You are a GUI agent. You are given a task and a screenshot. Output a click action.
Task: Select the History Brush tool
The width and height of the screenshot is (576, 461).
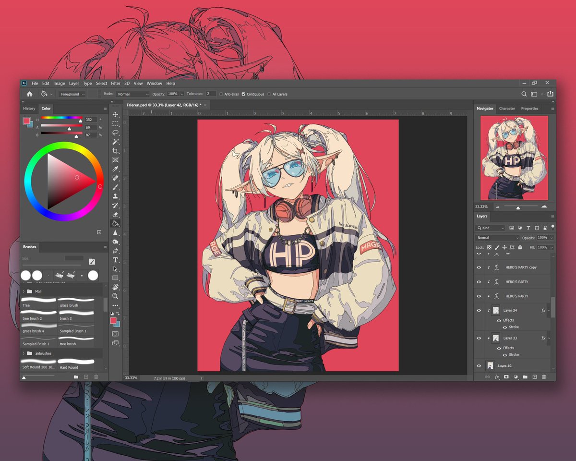(115, 206)
